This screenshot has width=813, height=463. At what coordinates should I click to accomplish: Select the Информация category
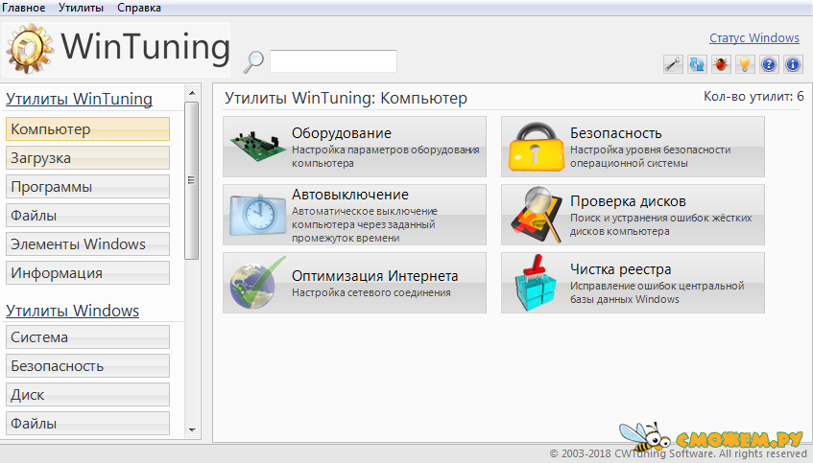(87, 272)
